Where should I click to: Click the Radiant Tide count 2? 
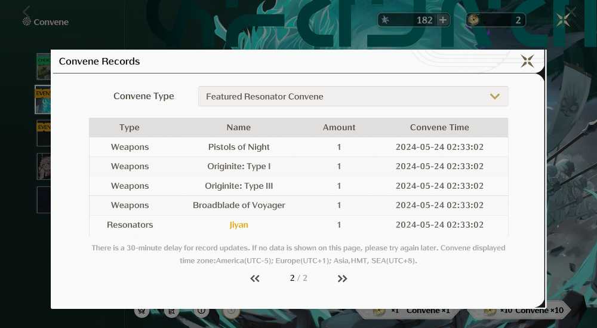518,20
